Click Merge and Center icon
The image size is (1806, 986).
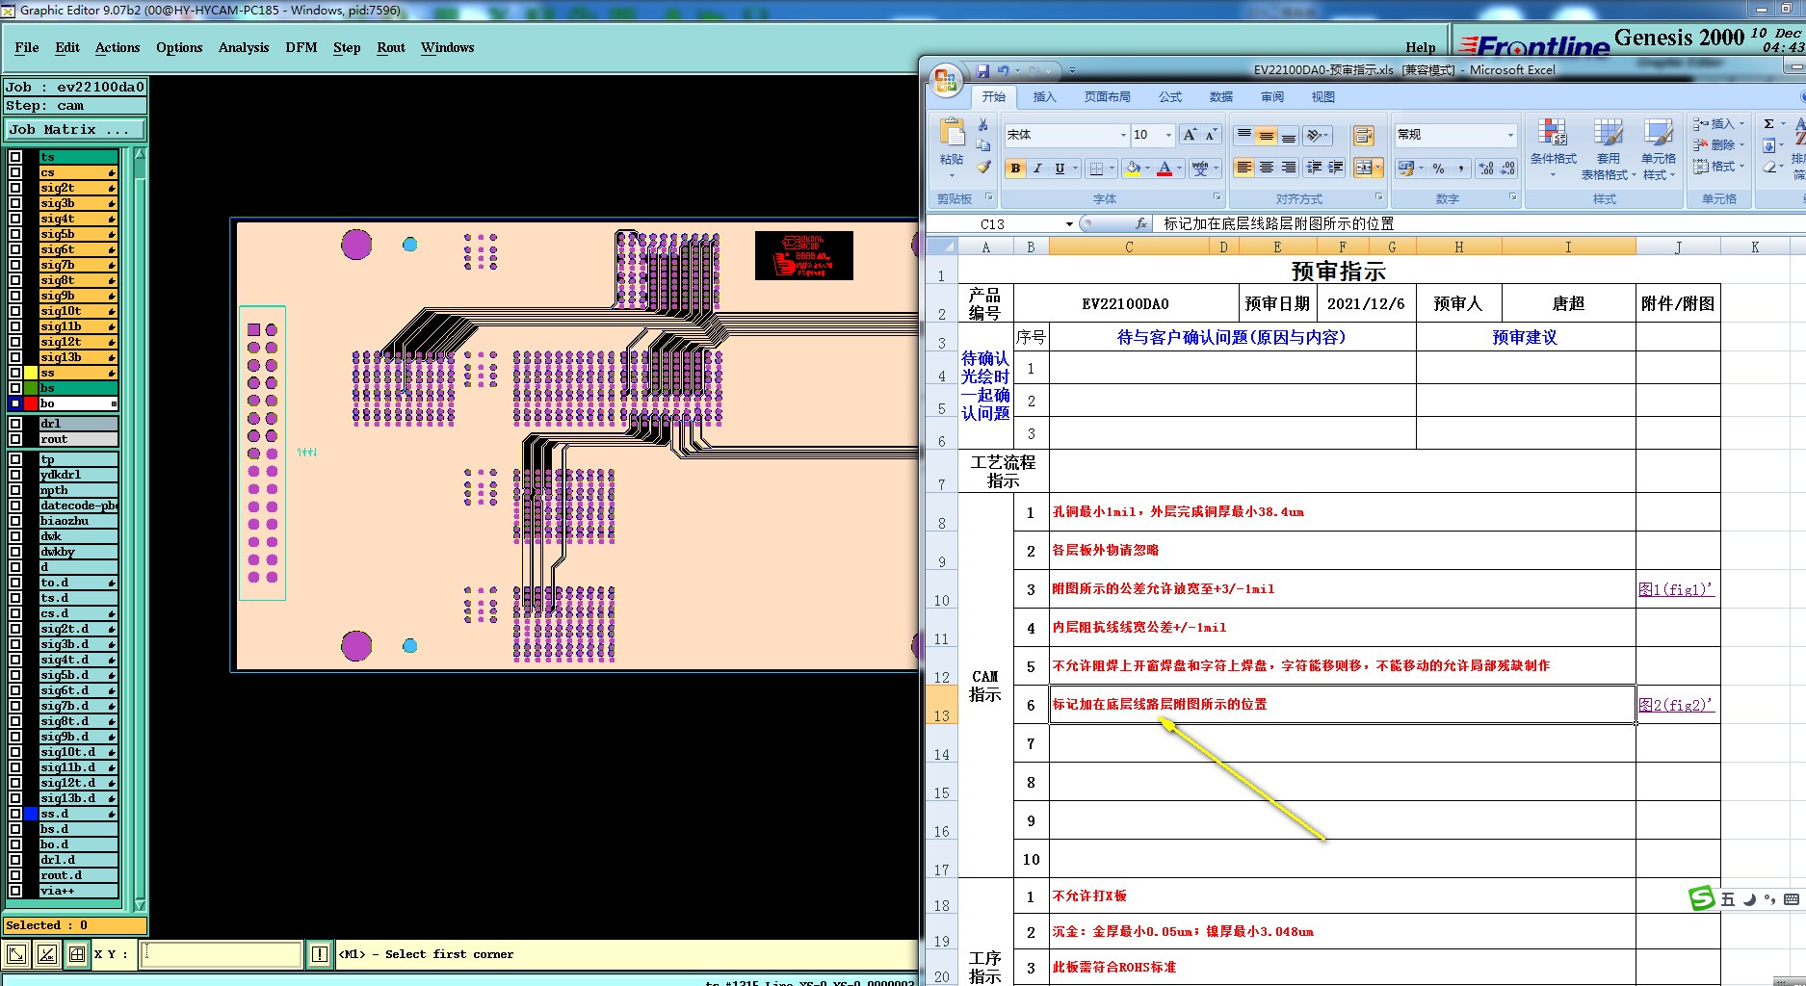tap(1363, 168)
